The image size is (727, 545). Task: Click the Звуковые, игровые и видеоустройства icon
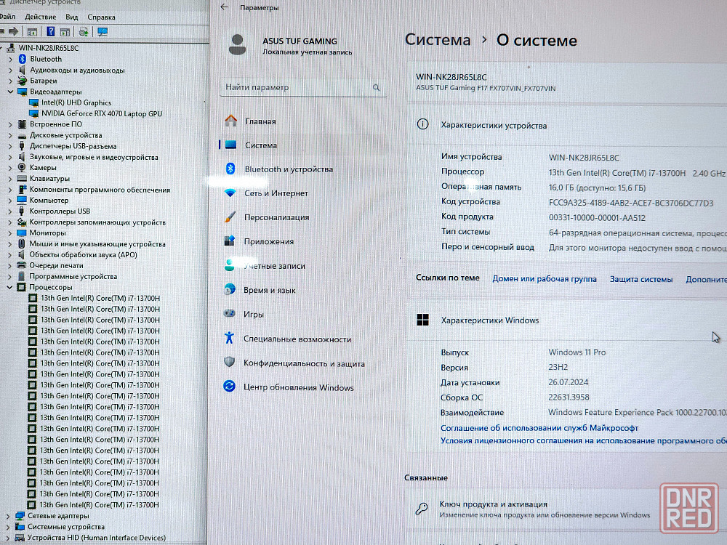coord(22,157)
